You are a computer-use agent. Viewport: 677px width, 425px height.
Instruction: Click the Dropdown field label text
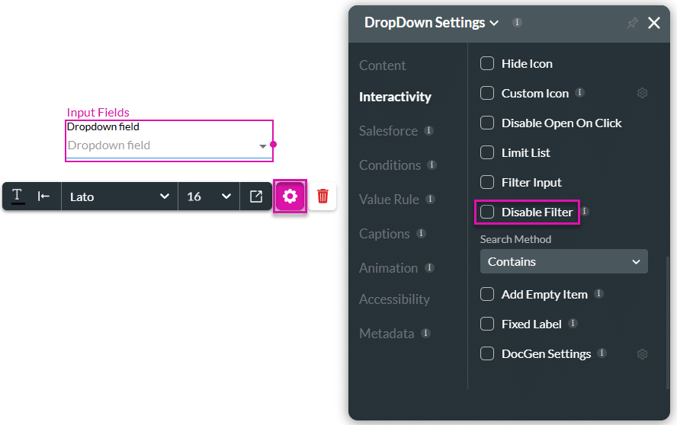click(103, 127)
